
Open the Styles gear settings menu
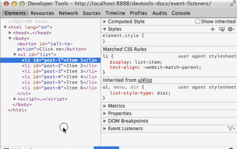click(231, 29)
